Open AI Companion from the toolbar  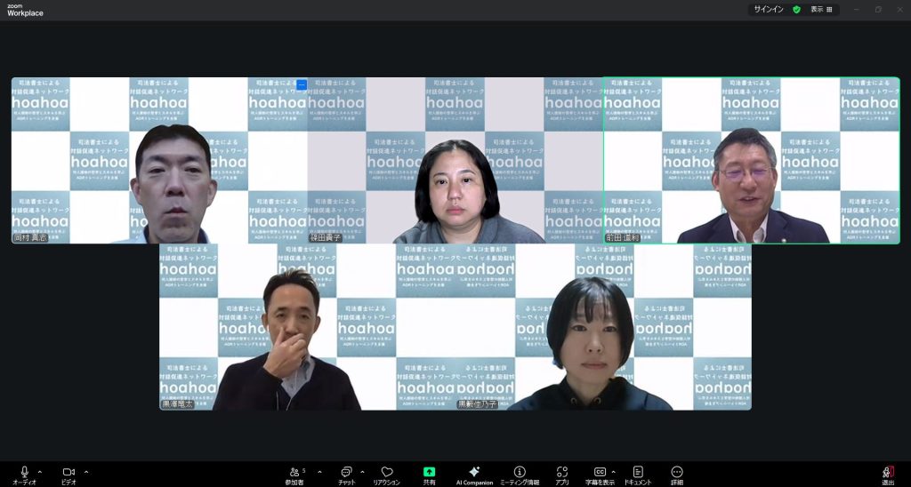click(x=474, y=472)
